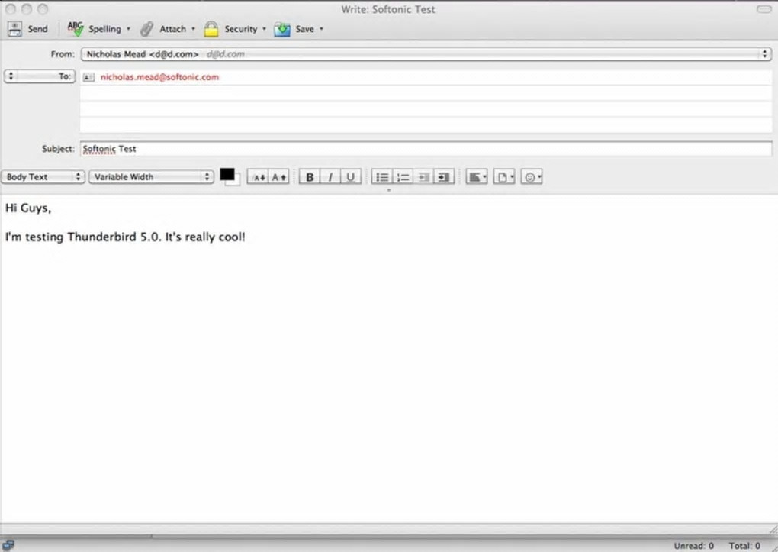Image resolution: width=778 pixels, height=552 pixels.
Task: Click the nicholas.mead@softonic.com recipient address
Action: tap(159, 77)
